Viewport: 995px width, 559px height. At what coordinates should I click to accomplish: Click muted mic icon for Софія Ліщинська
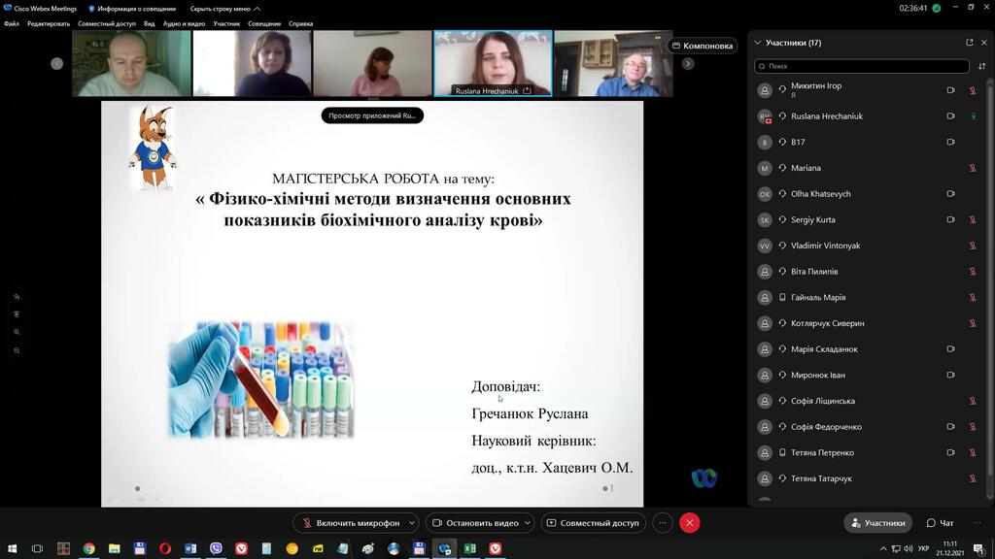coord(972,401)
